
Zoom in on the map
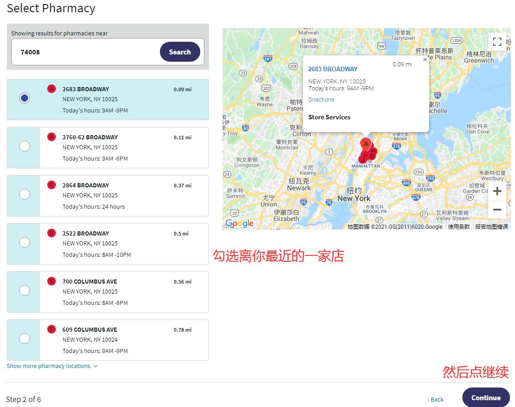pos(497,191)
